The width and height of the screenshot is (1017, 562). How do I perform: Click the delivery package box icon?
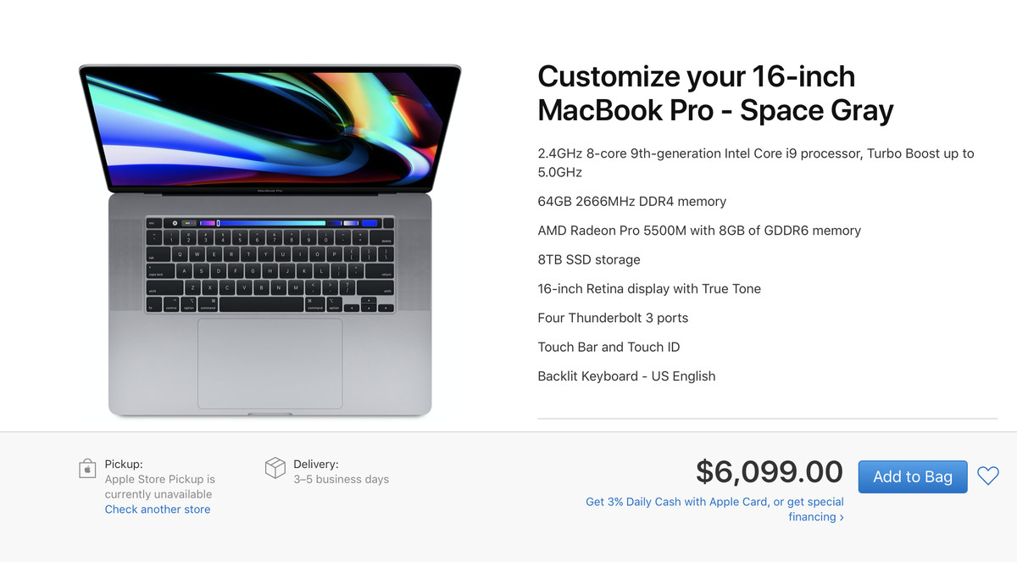275,467
